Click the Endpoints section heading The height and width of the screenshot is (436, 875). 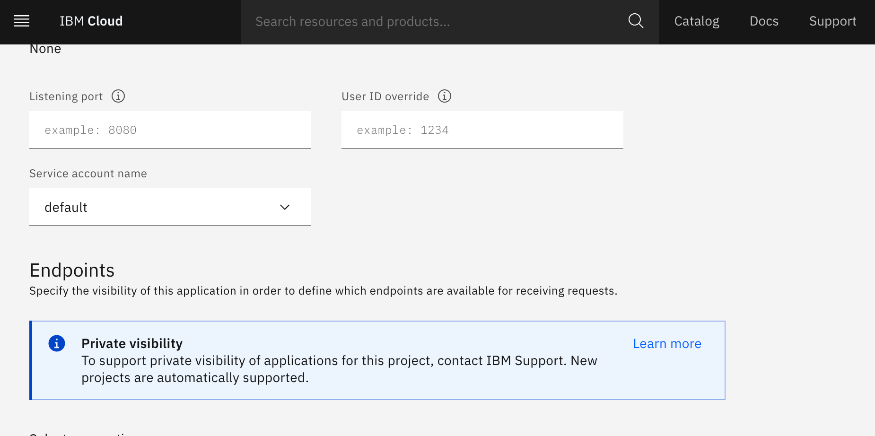pos(72,270)
